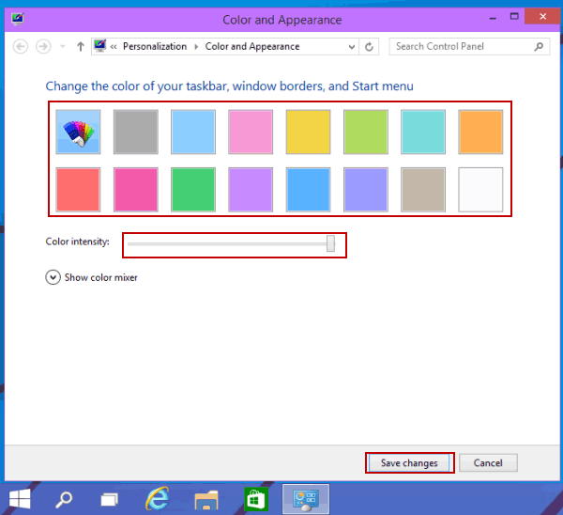This screenshot has height=515, width=563.
Task: Focus the Search Control Panel field
Action: [469, 46]
